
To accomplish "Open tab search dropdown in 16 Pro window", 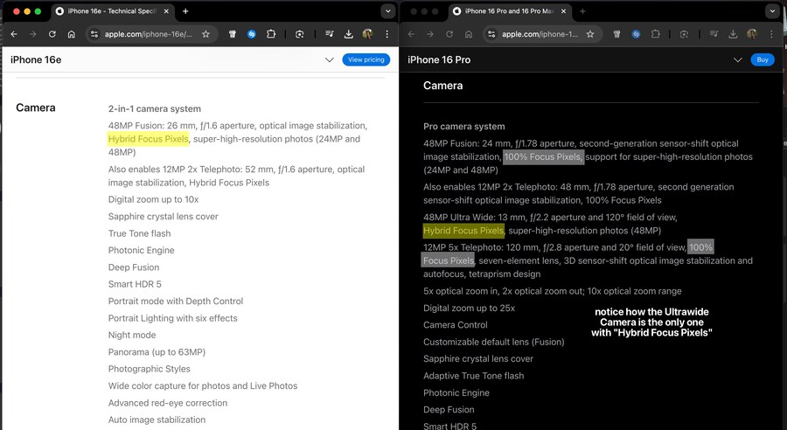I will point(772,11).
